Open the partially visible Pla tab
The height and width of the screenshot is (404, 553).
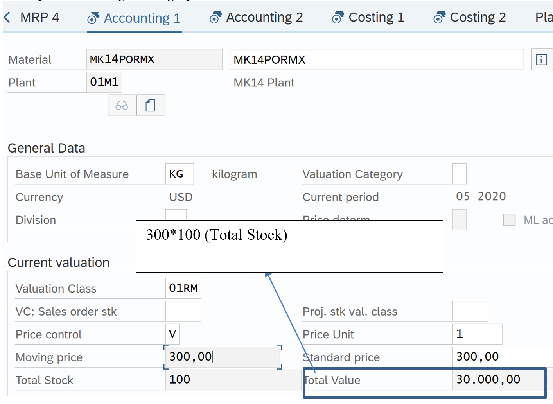click(x=543, y=17)
